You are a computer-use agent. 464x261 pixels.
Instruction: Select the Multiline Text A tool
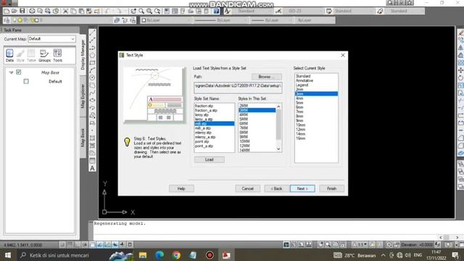(92, 168)
